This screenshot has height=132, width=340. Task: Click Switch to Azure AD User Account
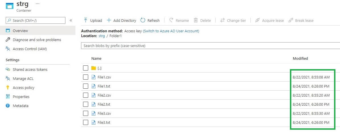click(x=171, y=31)
